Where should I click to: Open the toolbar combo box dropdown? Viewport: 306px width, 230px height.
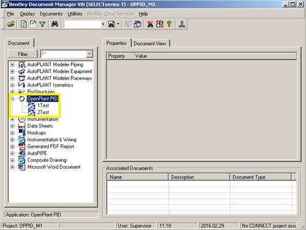coord(103,25)
